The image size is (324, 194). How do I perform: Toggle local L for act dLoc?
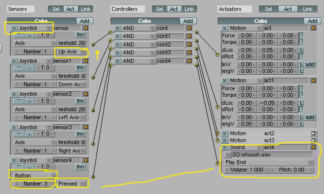(301, 50)
